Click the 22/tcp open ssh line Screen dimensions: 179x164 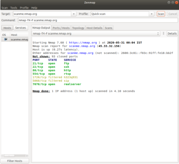pyautogui.click(x=51, y=67)
